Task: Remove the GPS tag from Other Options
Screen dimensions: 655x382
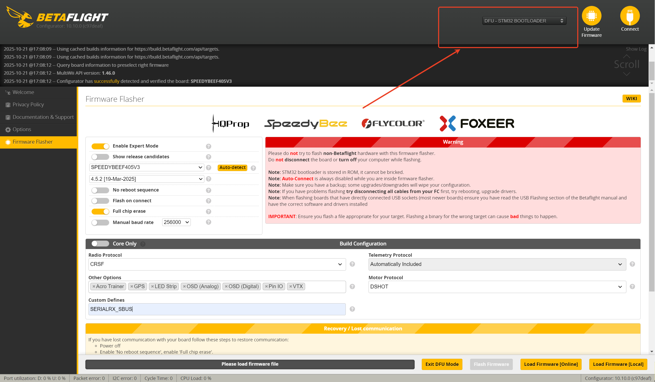Action: tap(132, 286)
